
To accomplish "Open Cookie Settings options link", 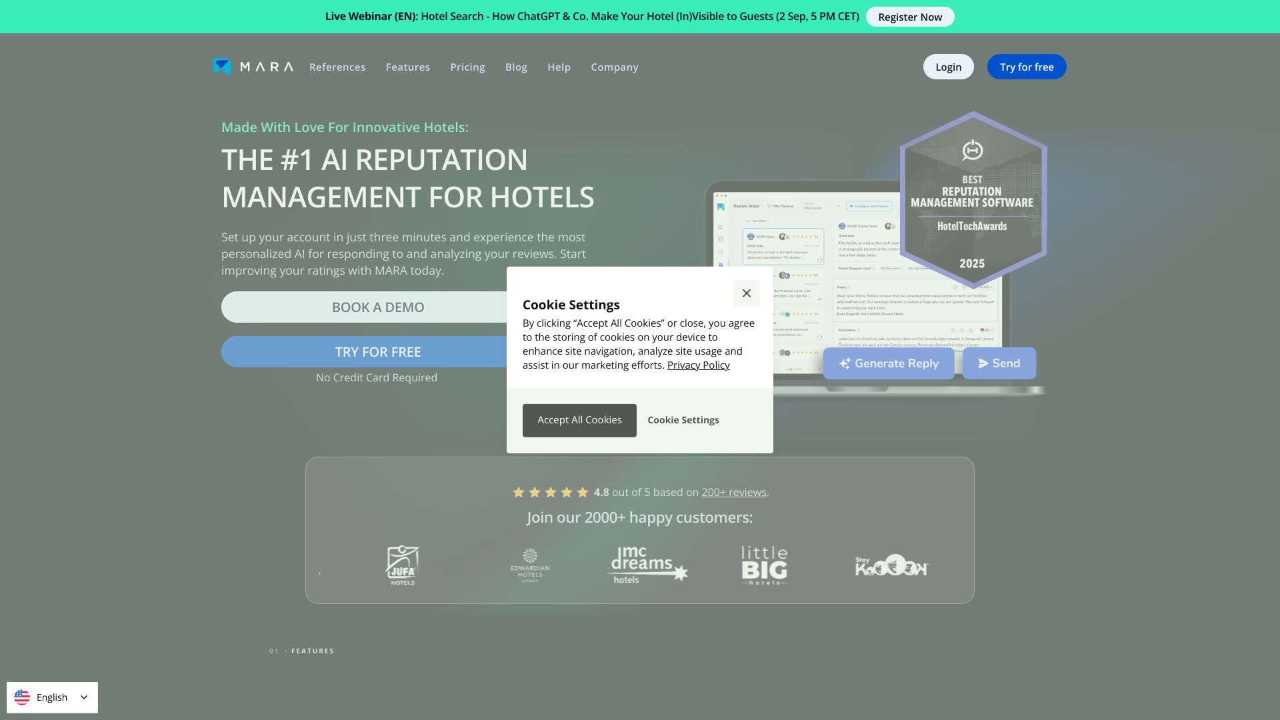I will (683, 420).
